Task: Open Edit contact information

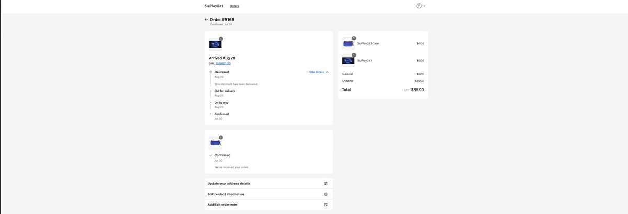Action: tap(268, 194)
